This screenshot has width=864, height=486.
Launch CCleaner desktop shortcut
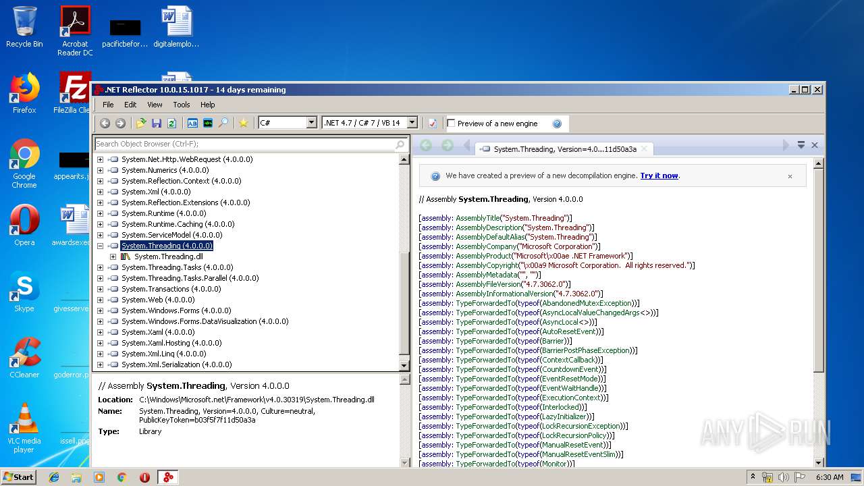point(24,358)
